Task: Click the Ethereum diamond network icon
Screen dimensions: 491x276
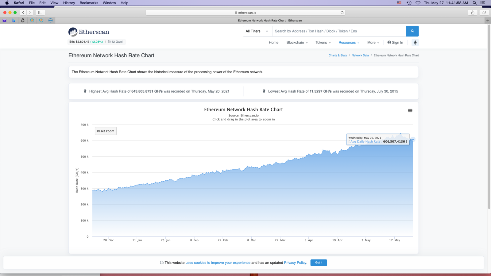Action: [x=415, y=43]
